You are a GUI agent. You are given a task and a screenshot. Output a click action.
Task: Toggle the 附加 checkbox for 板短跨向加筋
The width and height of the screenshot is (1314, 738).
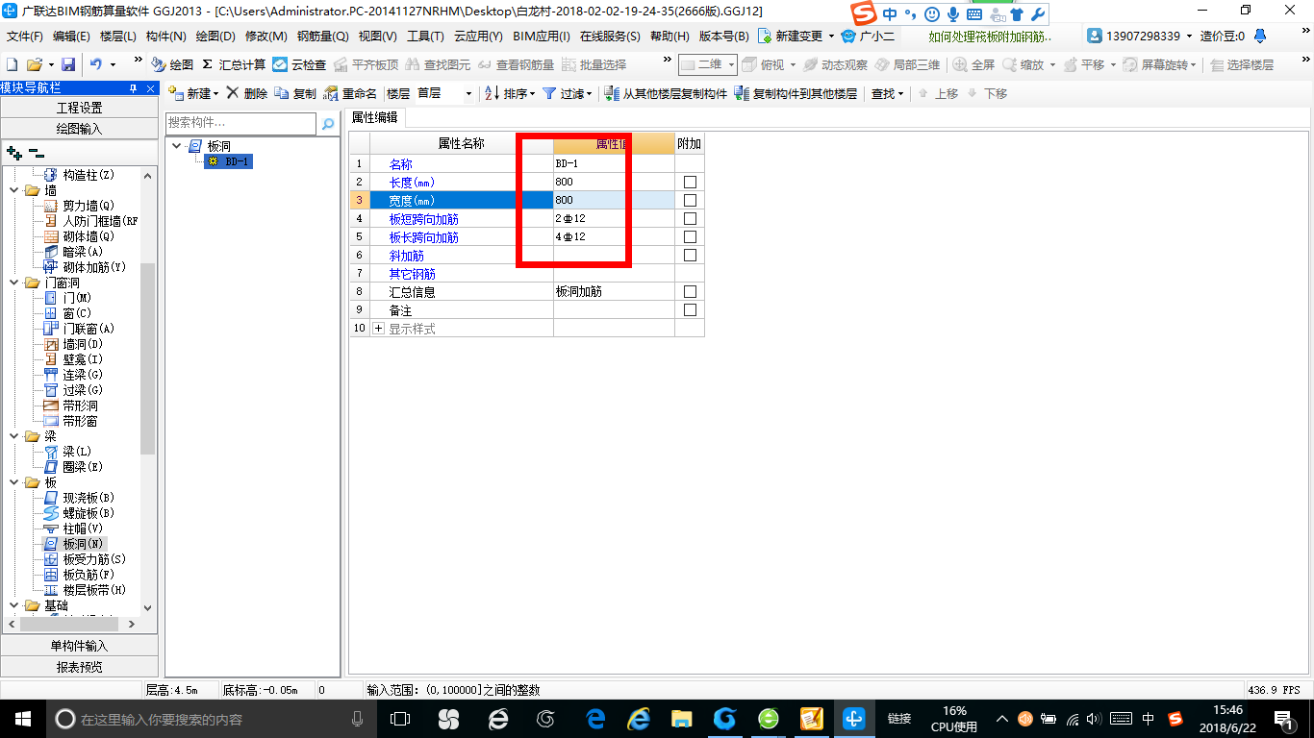click(x=690, y=218)
